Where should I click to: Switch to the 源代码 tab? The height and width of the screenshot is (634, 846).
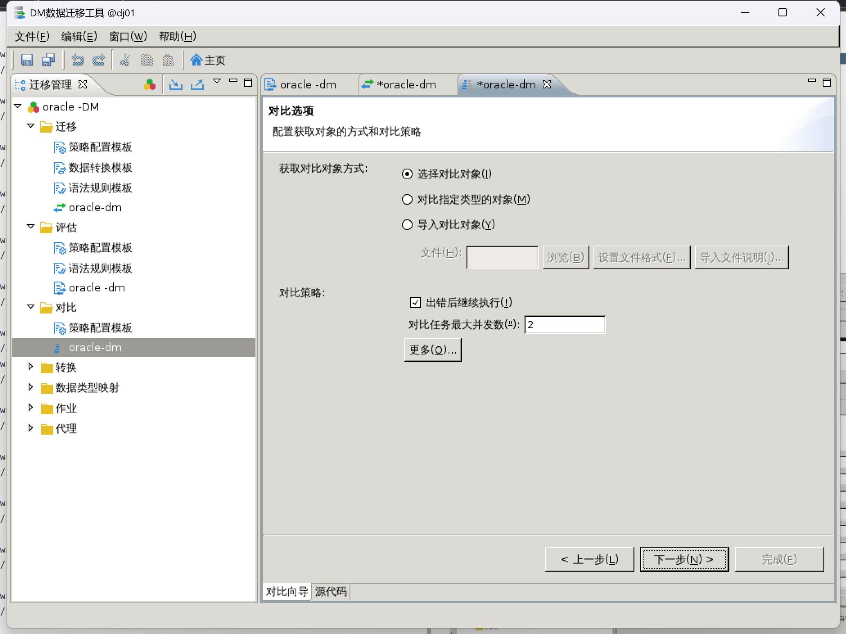coord(331,591)
